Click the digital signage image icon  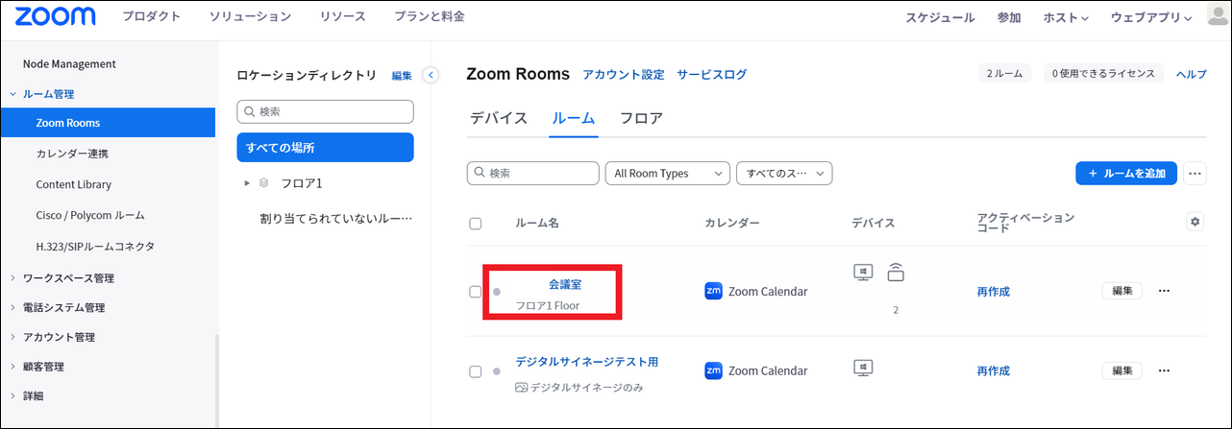[522, 388]
